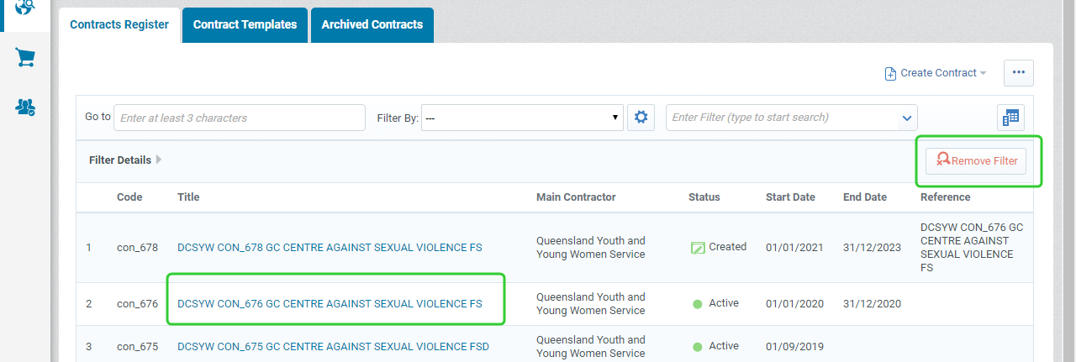Switch to the Archived Contracts tab
The width and height of the screenshot is (1076, 362).
372,24
